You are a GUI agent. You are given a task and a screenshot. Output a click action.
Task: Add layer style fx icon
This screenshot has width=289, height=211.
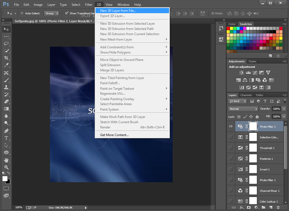pyautogui.click(x=242, y=207)
